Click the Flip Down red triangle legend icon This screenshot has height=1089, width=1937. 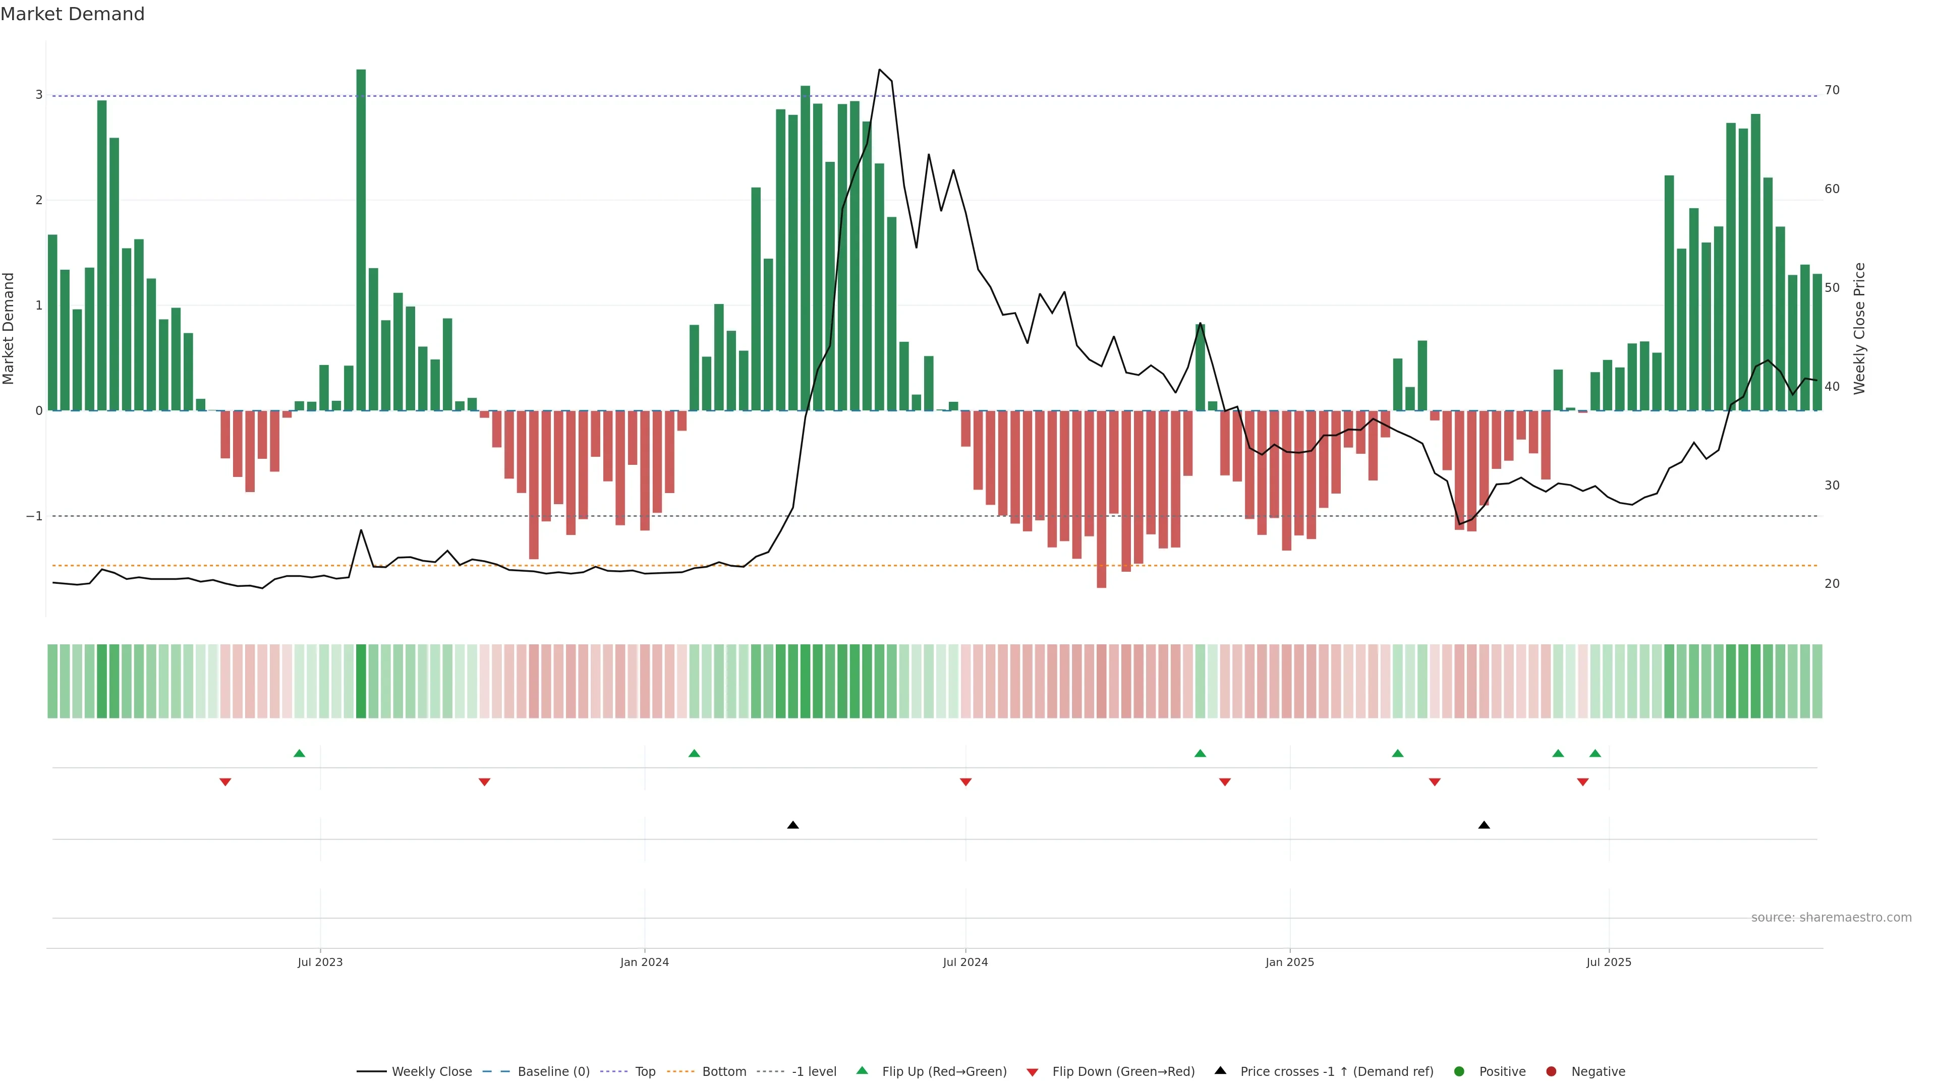click(x=1032, y=1072)
